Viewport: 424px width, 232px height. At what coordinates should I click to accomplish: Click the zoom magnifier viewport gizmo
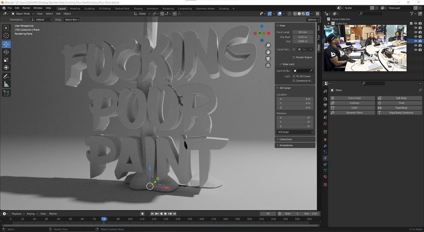[268, 45]
